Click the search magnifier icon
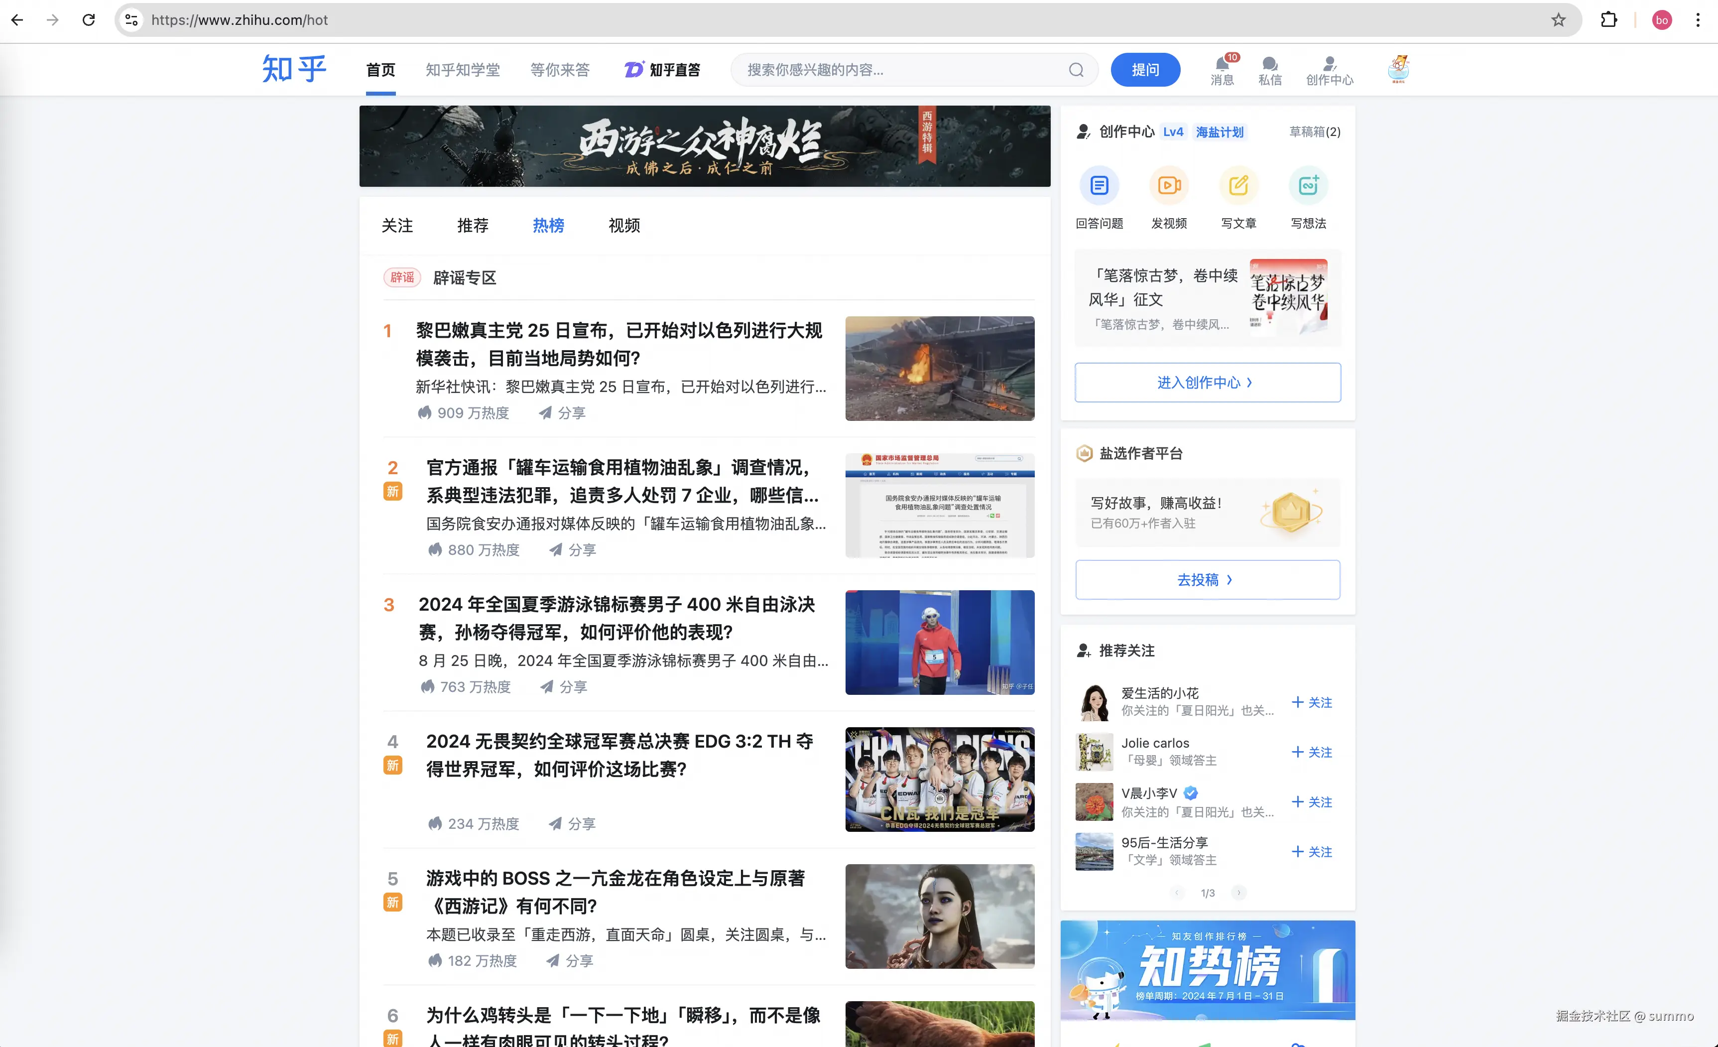 (x=1076, y=70)
